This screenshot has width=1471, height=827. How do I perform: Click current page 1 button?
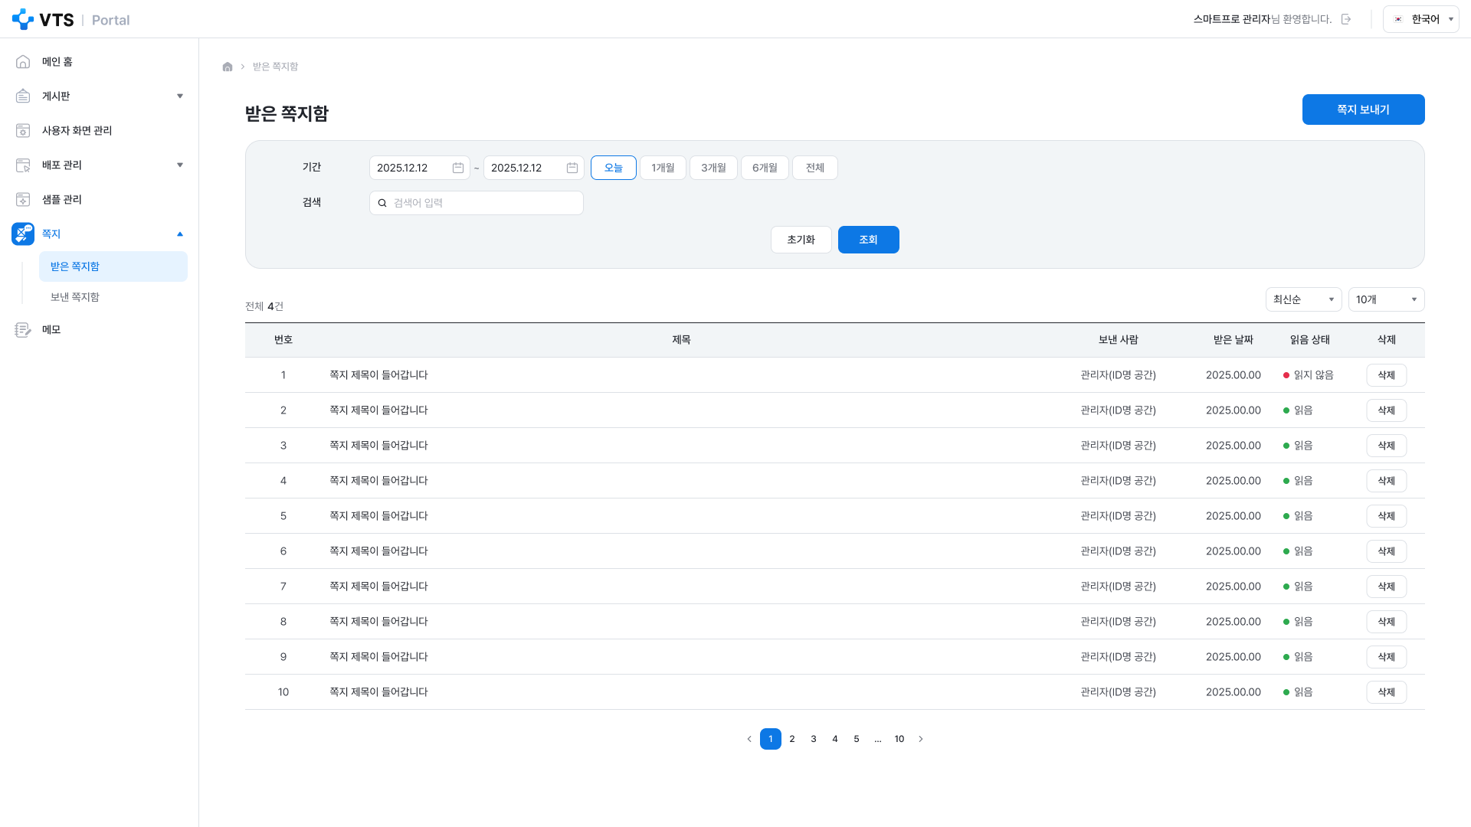click(x=771, y=739)
